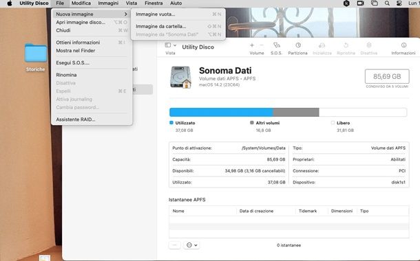This screenshot has height=261, width=420.
Task: Open the Modifica menu
Action: click(81, 3)
